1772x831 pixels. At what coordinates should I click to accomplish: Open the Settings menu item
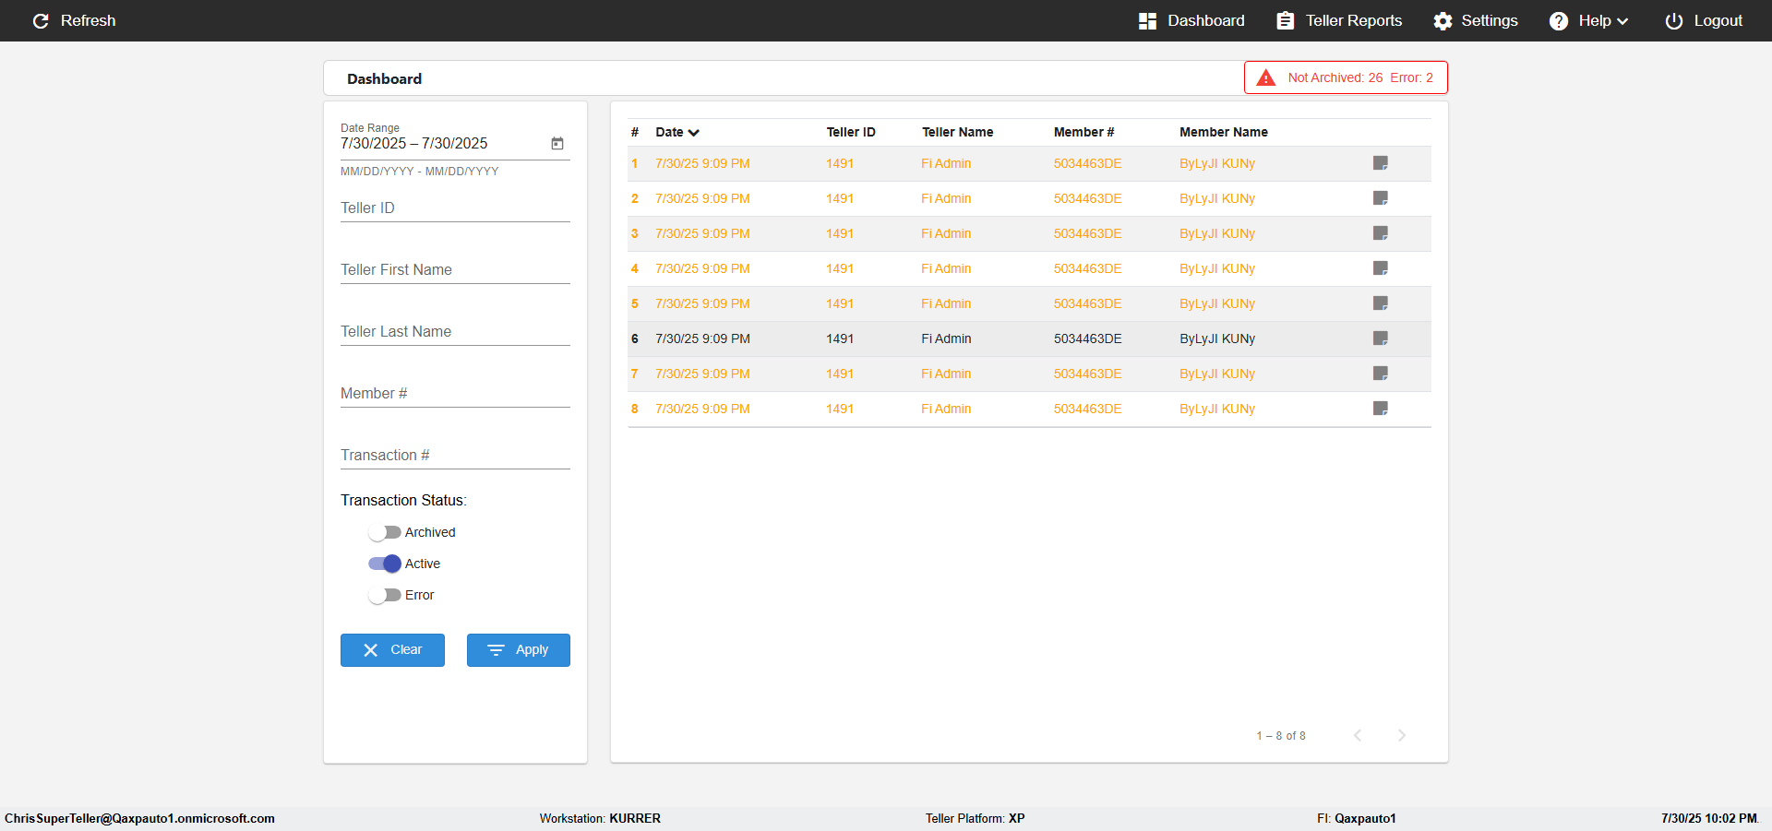coord(1476,20)
